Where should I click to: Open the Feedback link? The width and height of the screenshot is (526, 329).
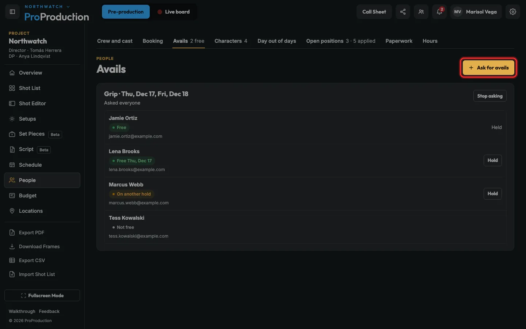[x=49, y=311]
